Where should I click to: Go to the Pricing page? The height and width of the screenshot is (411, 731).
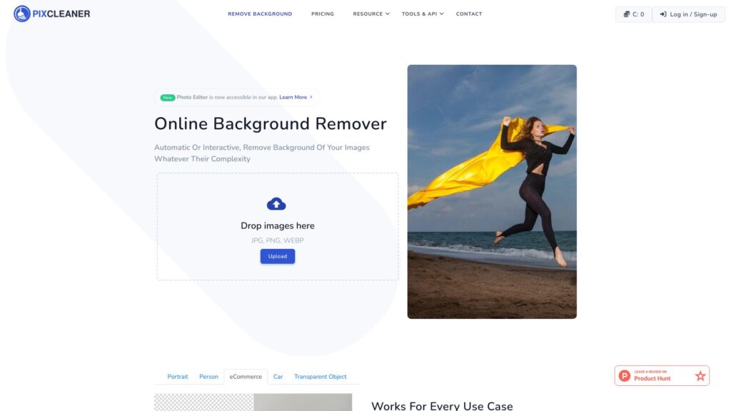[x=323, y=14]
